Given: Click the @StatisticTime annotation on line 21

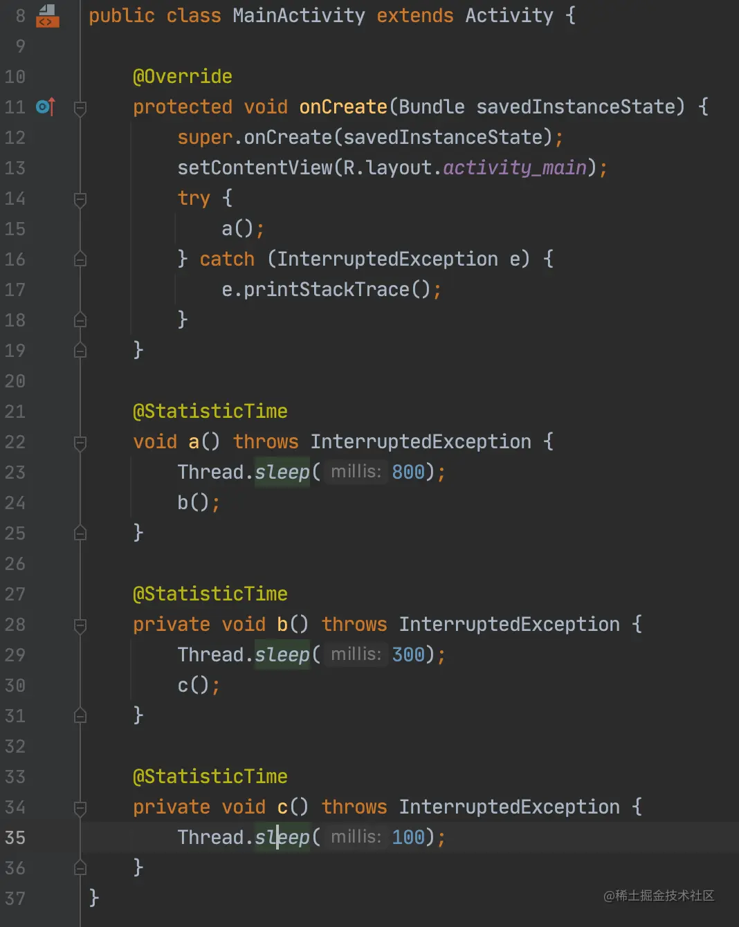Looking at the screenshot, I should pyautogui.click(x=210, y=411).
